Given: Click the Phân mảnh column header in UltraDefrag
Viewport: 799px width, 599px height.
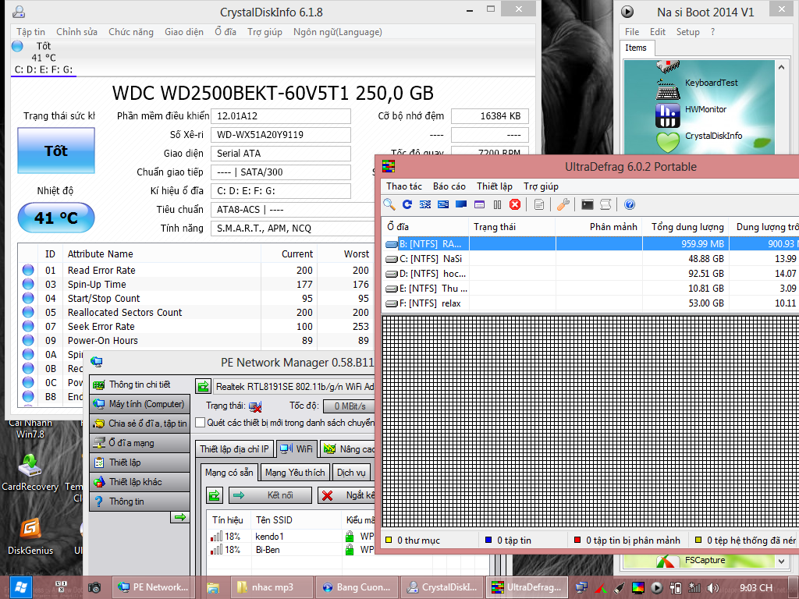Looking at the screenshot, I should click(x=599, y=227).
